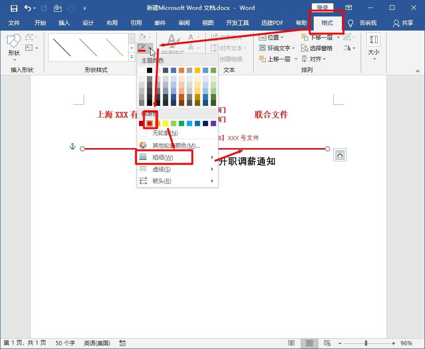Click the 选择窗格 selection pane icon

click(x=304, y=48)
